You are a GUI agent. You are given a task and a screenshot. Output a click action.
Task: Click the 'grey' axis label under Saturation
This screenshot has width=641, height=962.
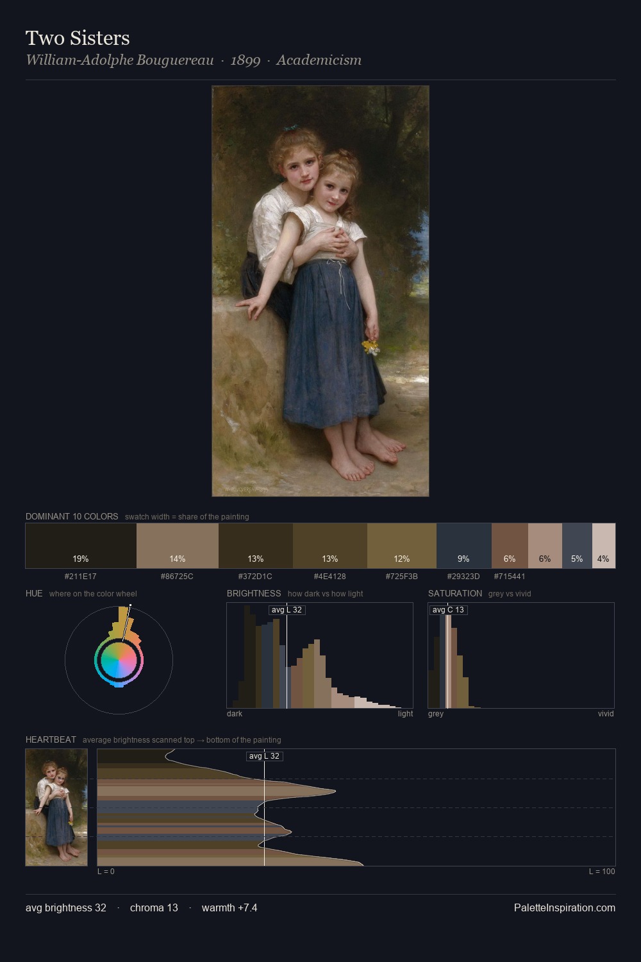point(436,714)
